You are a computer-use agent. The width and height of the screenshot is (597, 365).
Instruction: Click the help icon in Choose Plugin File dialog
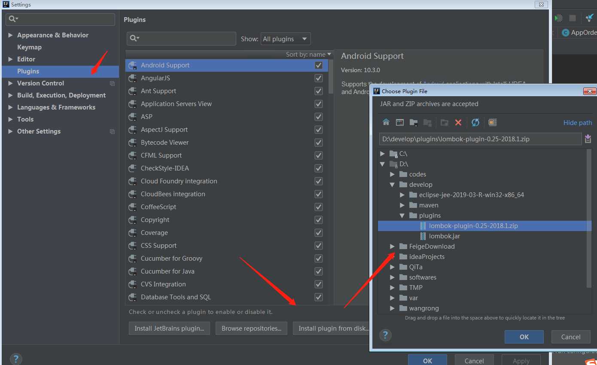pyautogui.click(x=385, y=335)
